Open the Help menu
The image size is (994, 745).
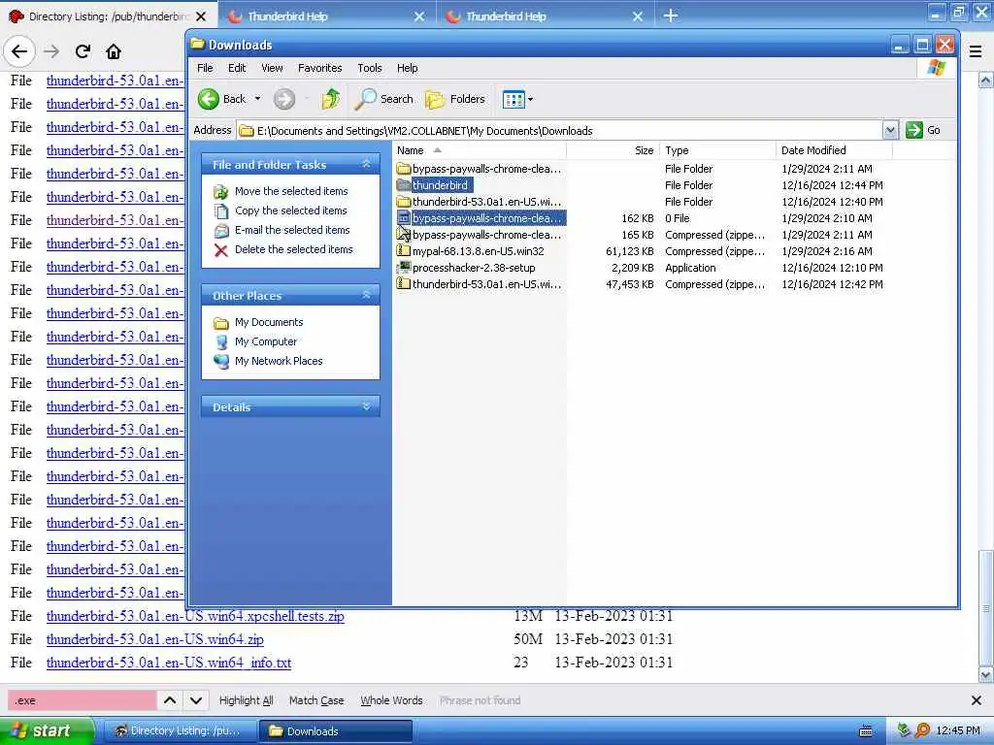point(407,68)
